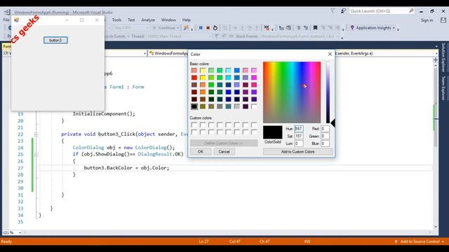Click the Quick Launch magnifier icon

click(411, 11)
